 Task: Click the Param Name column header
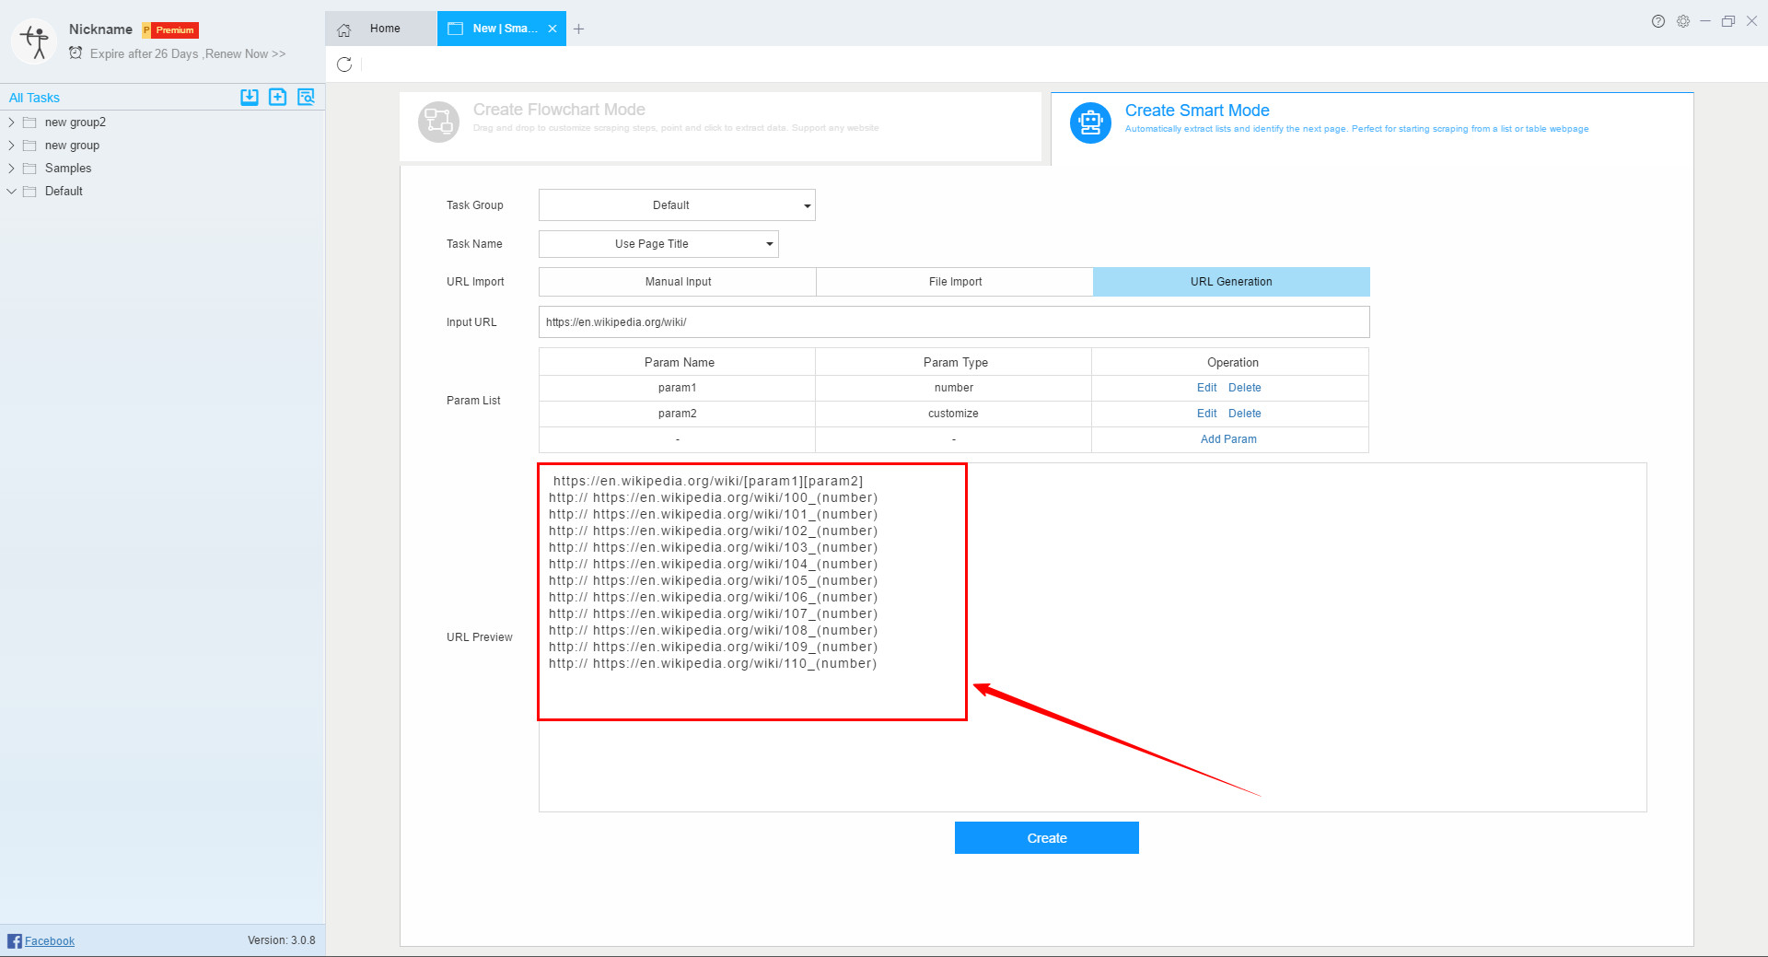pyautogui.click(x=679, y=362)
